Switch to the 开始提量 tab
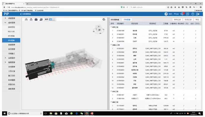Image resolution: width=205 pixels, height=117 pixels. click(x=127, y=20)
